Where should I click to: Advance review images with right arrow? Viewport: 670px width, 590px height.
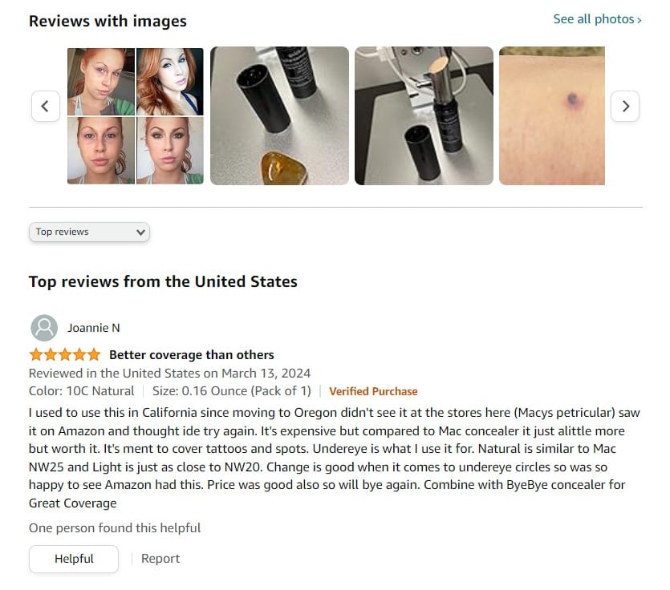click(625, 106)
